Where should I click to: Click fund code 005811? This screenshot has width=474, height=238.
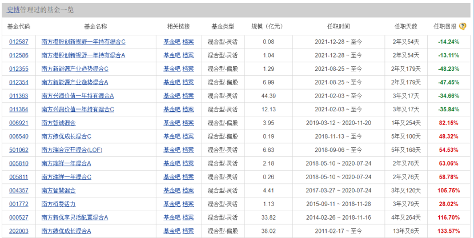point(19,177)
